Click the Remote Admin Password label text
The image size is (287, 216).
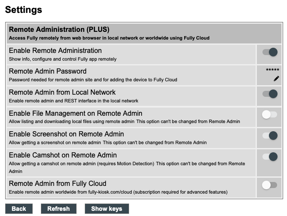click(48, 71)
